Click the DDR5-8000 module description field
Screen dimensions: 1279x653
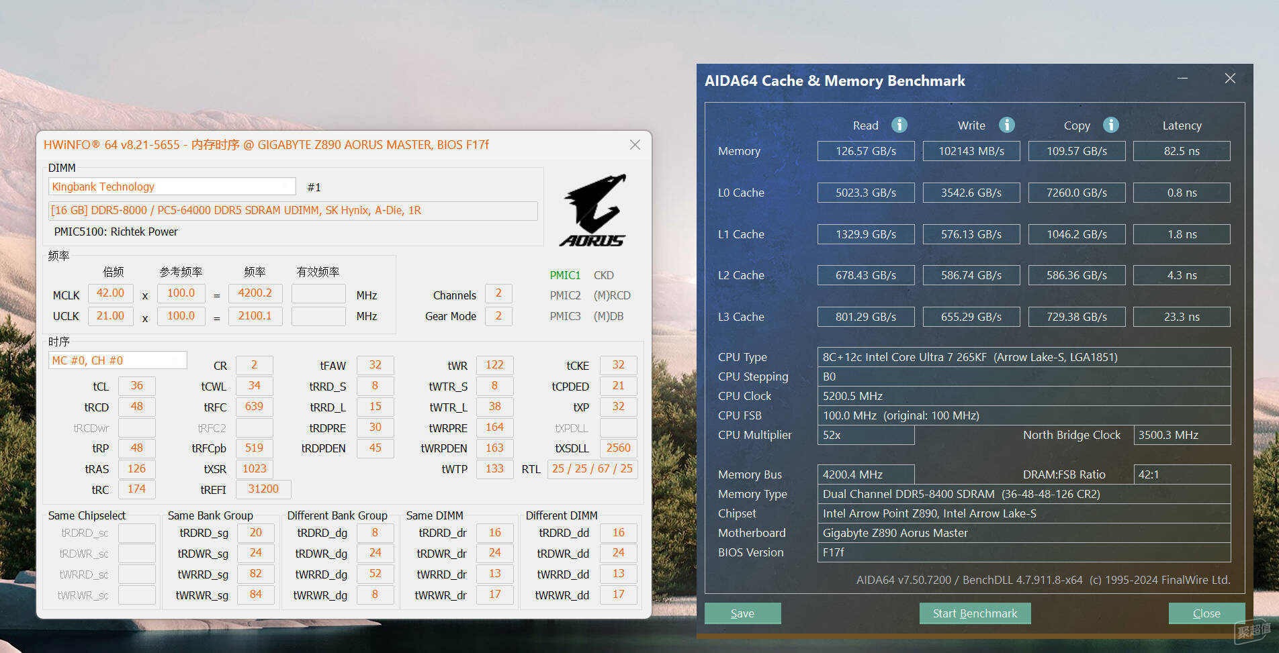click(x=293, y=211)
